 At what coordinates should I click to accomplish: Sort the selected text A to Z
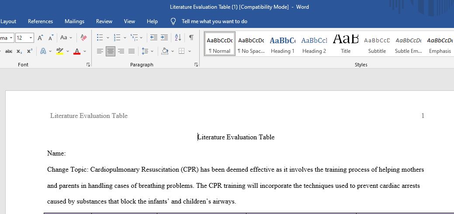coord(178,38)
